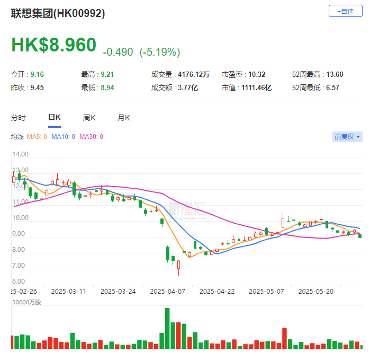Click the MA30 moving average label
Viewport: 379px width, 360px height.
92,137
